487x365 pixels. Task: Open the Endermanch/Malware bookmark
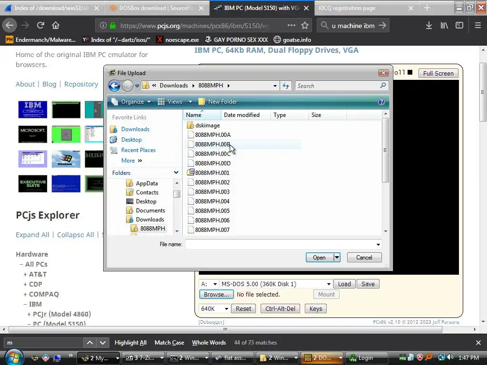click(x=41, y=40)
